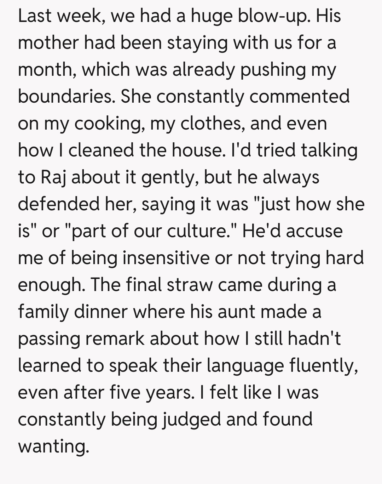Click the word "insensitive" in the text
Image resolution: width=382 pixels, height=484 pixels.
(x=166, y=258)
